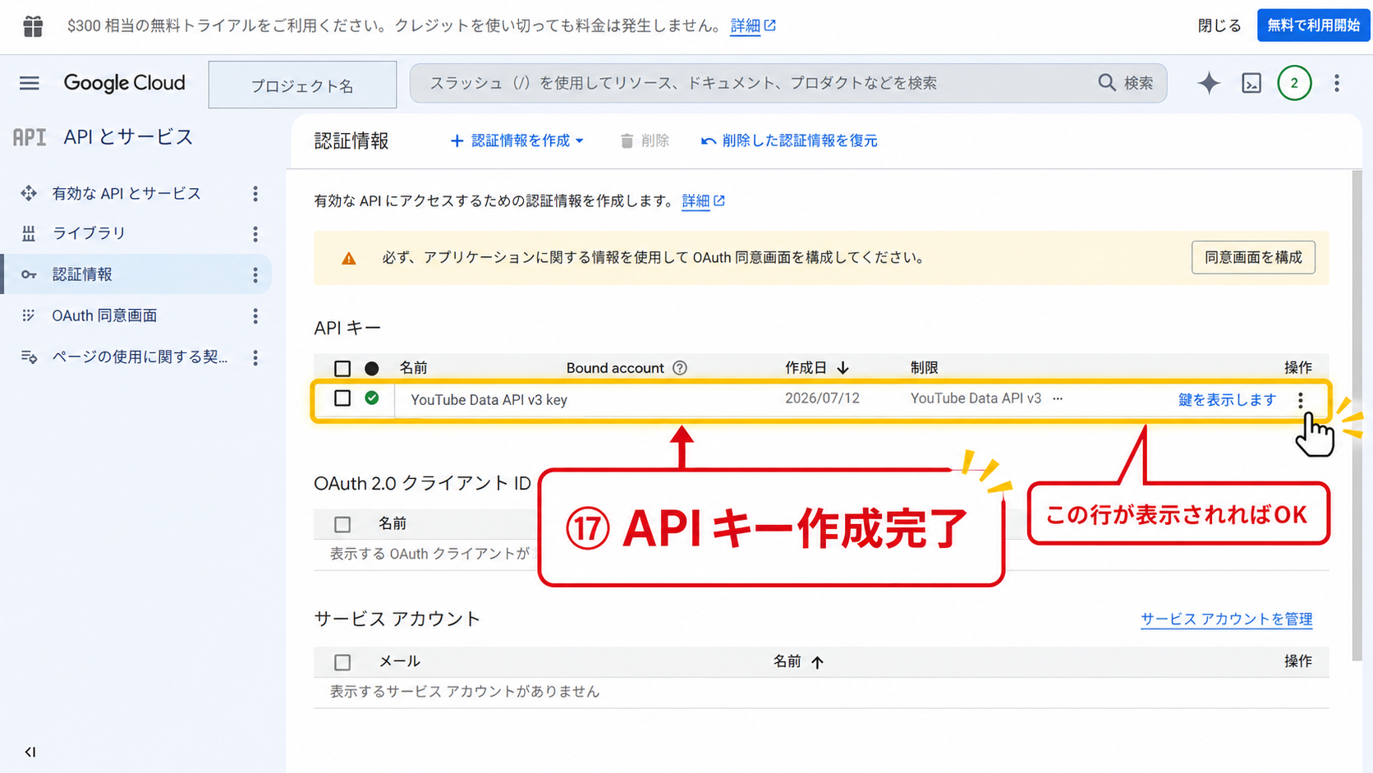
Task: Select 認証情報 in sidebar
Action: [82, 274]
